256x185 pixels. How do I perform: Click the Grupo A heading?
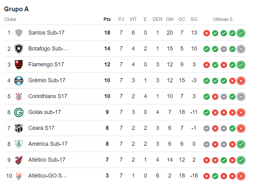(16, 9)
